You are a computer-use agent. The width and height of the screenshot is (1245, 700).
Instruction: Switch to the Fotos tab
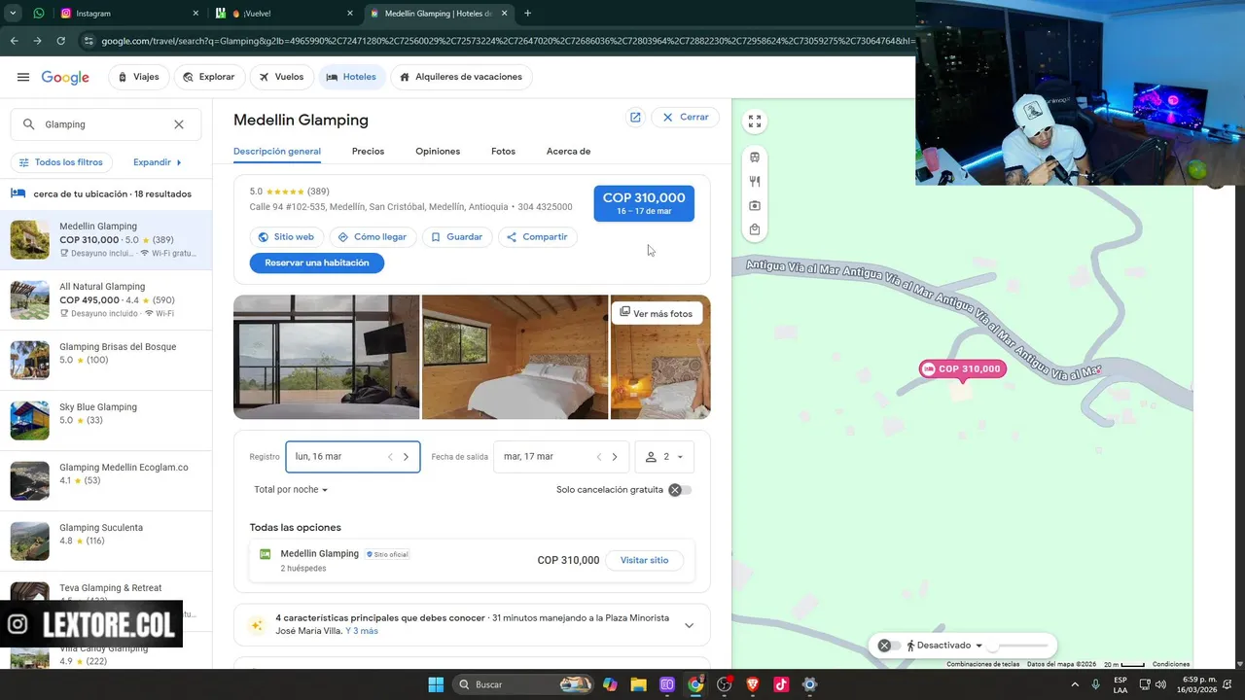[x=503, y=152]
